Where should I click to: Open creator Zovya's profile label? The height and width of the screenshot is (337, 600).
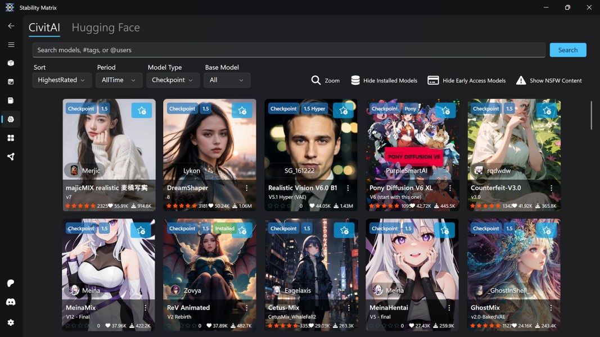tap(186, 290)
